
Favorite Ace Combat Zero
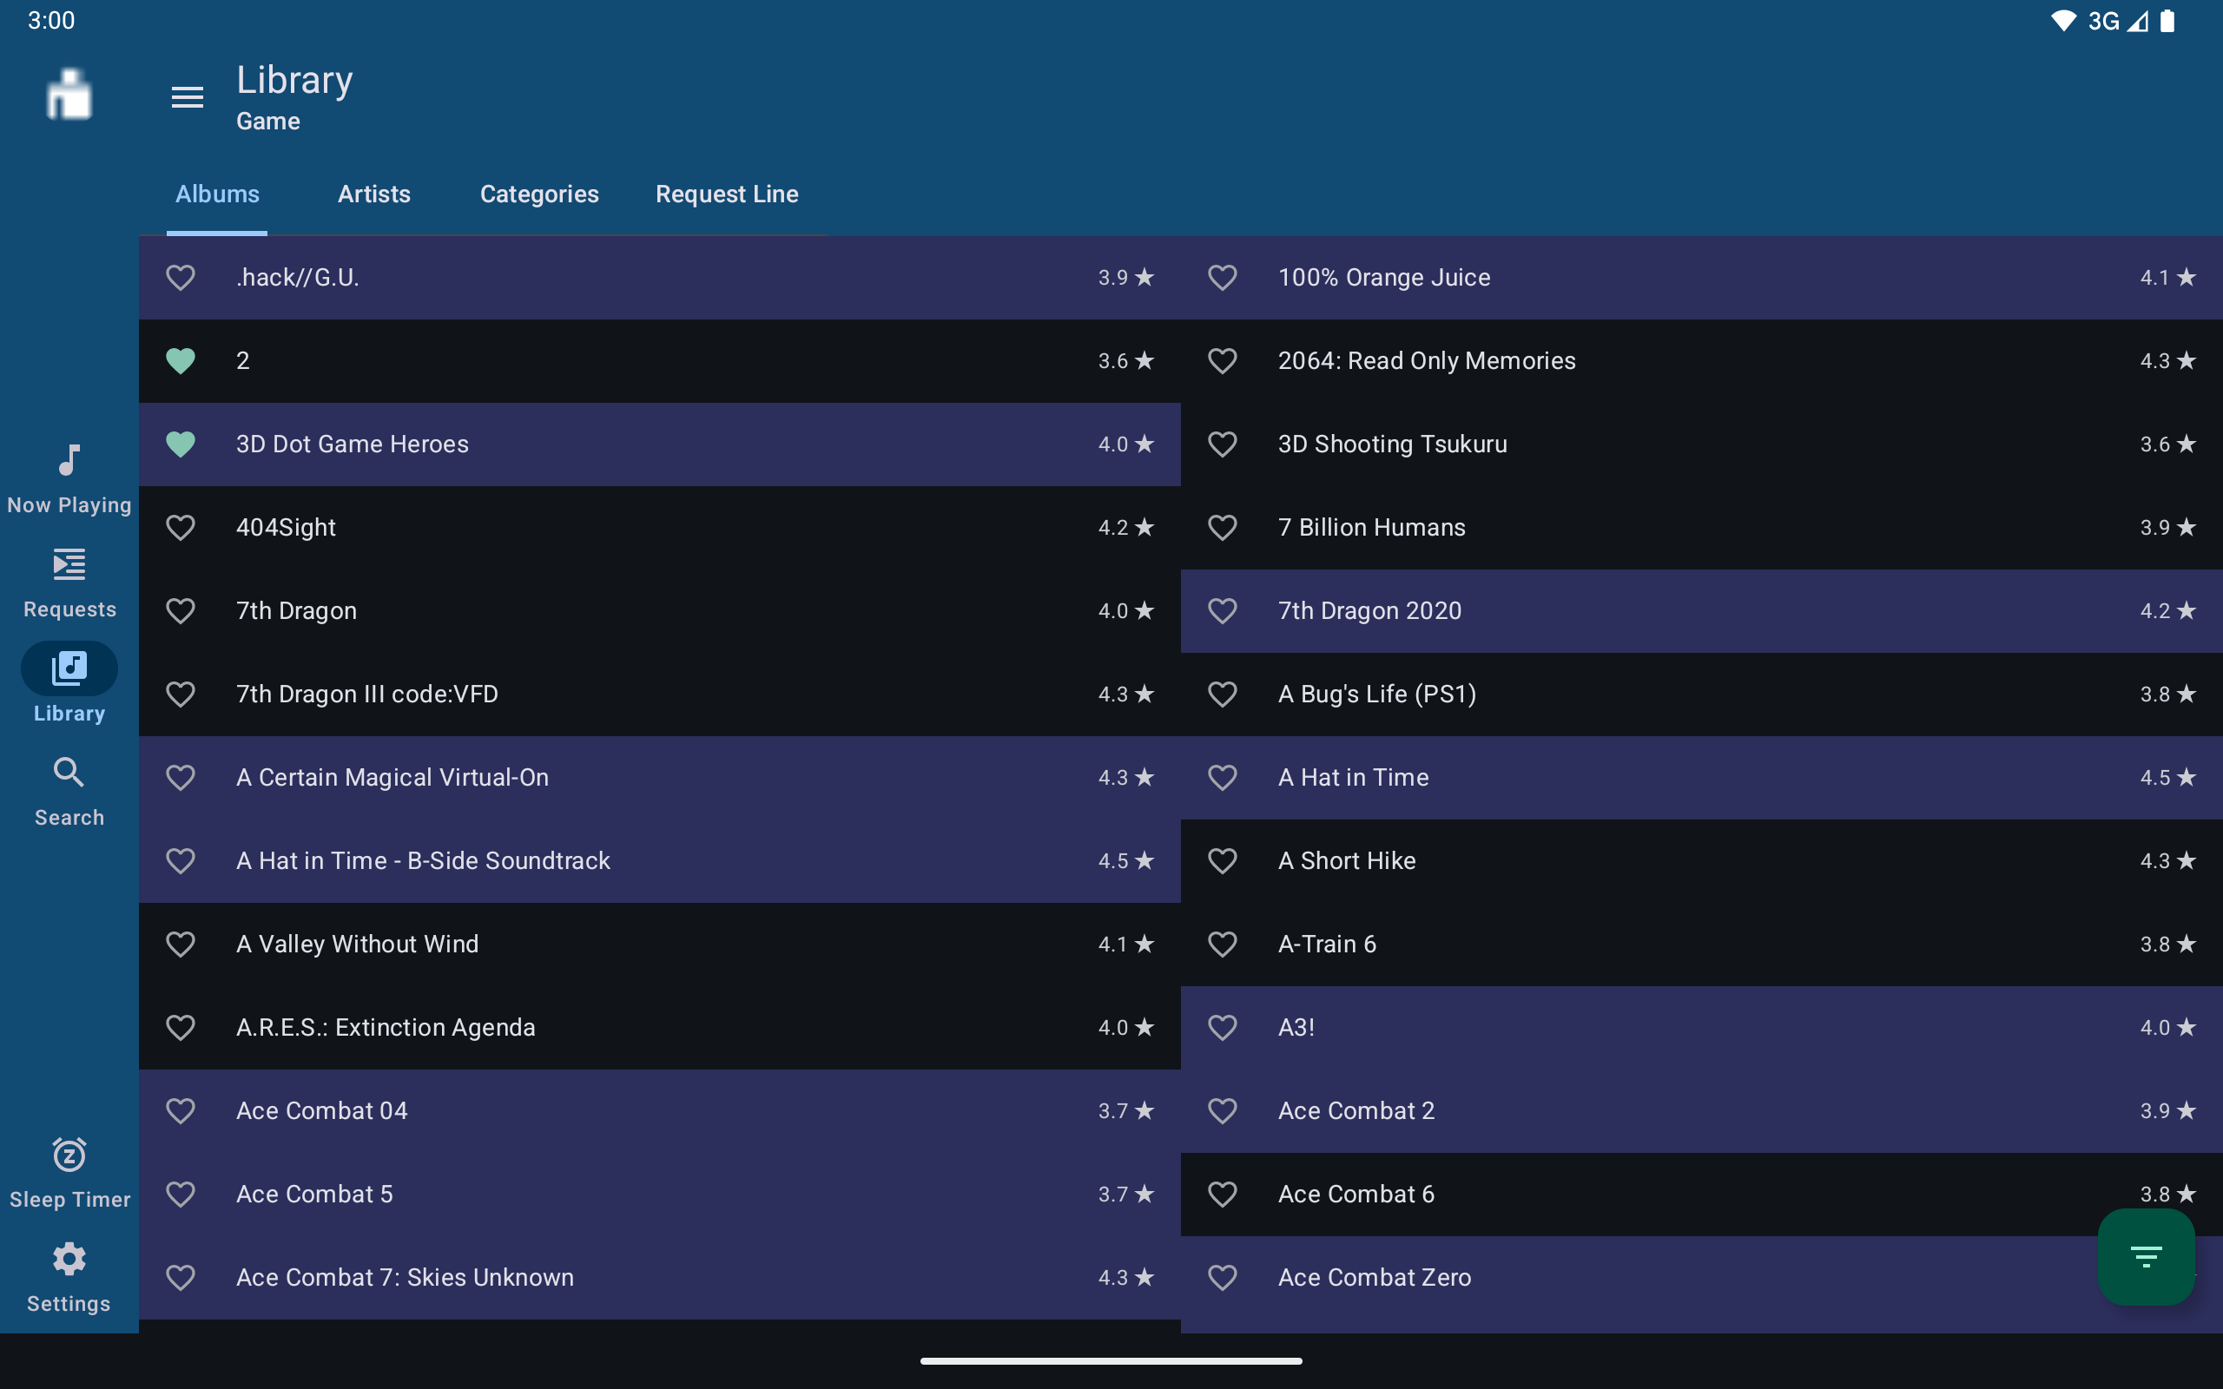click(x=1222, y=1277)
